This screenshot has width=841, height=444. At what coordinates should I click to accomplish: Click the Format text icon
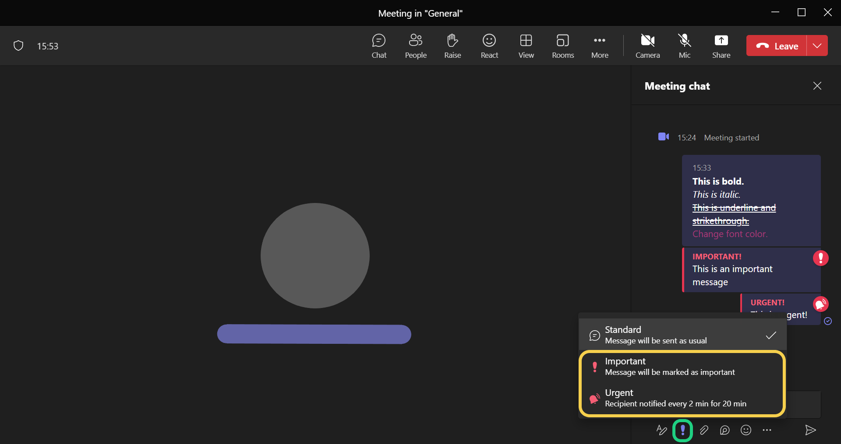coord(661,430)
